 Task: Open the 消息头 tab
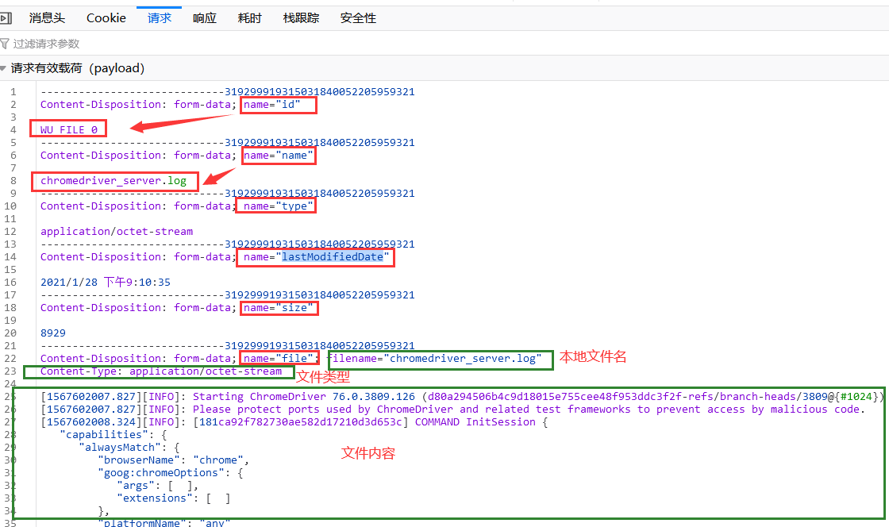47,17
